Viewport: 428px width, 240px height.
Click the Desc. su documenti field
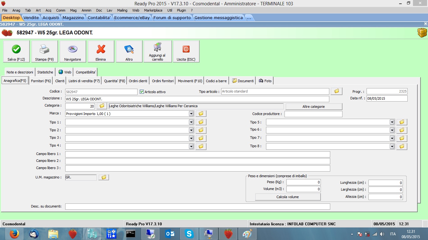click(197, 207)
